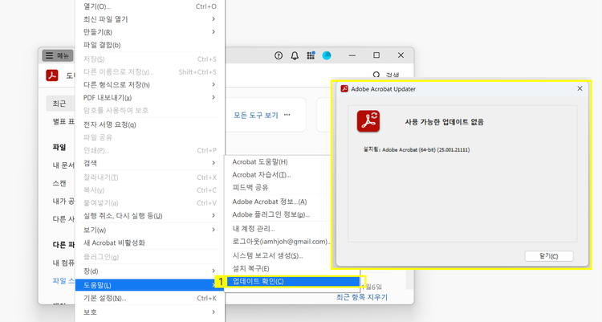The width and height of the screenshot is (602, 322).
Task: Expand the 최신 파일 열기 submenu
Action: point(150,19)
